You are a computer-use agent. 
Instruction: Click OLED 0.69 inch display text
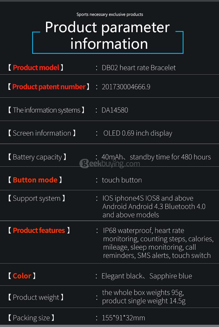[138, 133]
